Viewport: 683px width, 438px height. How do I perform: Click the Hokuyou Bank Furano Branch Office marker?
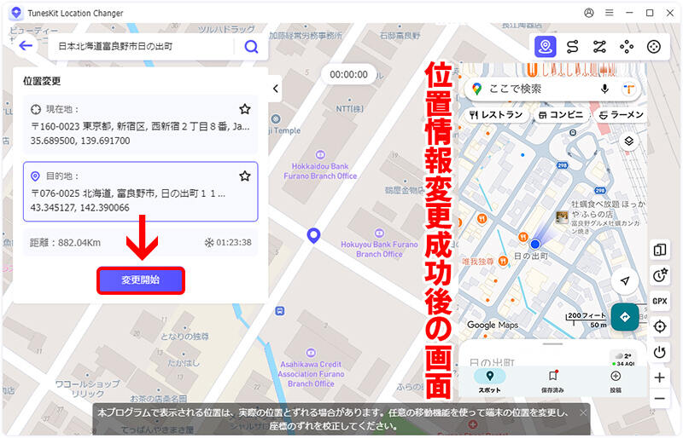(379, 233)
